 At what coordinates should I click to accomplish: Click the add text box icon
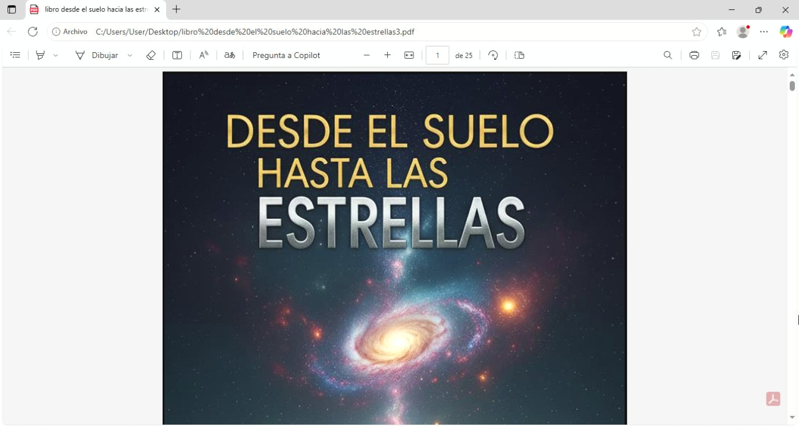[177, 55]
